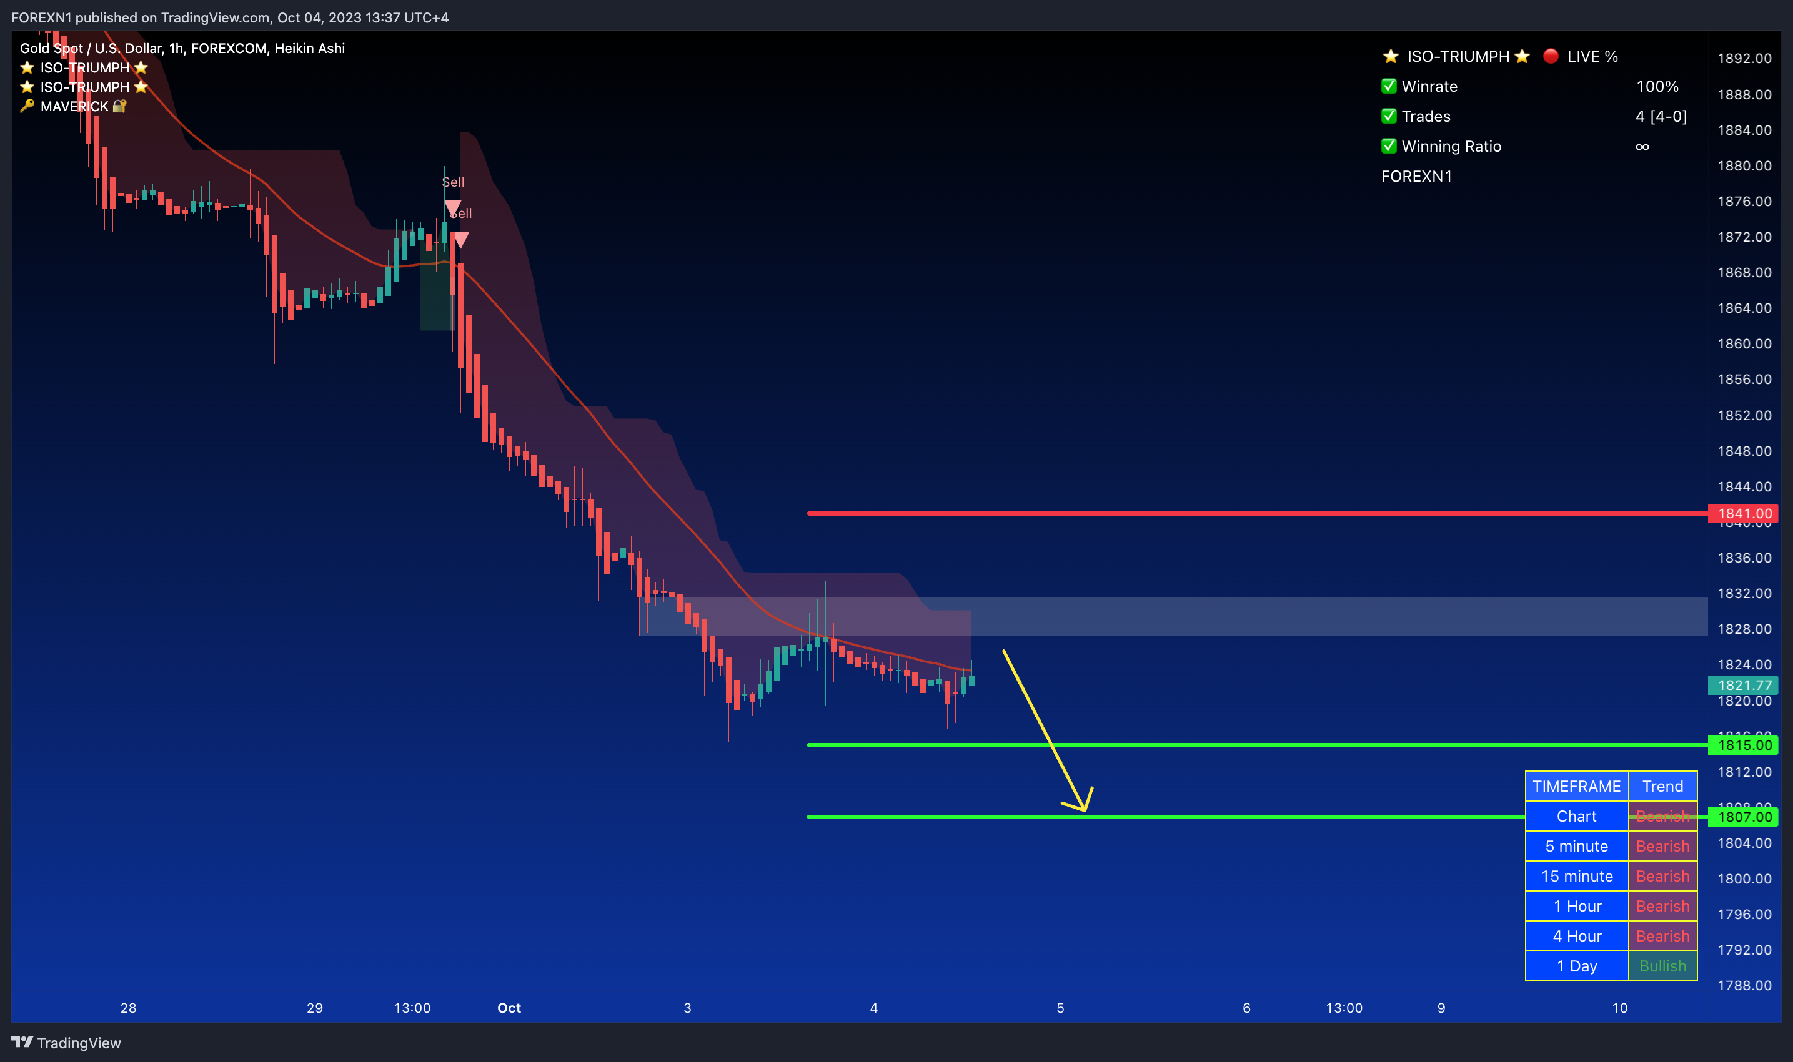The width and height of the screenshot is (1793, 1062).
Task: Click the 1 Day timeframe cell
Action: click(x=1577, y=966)
